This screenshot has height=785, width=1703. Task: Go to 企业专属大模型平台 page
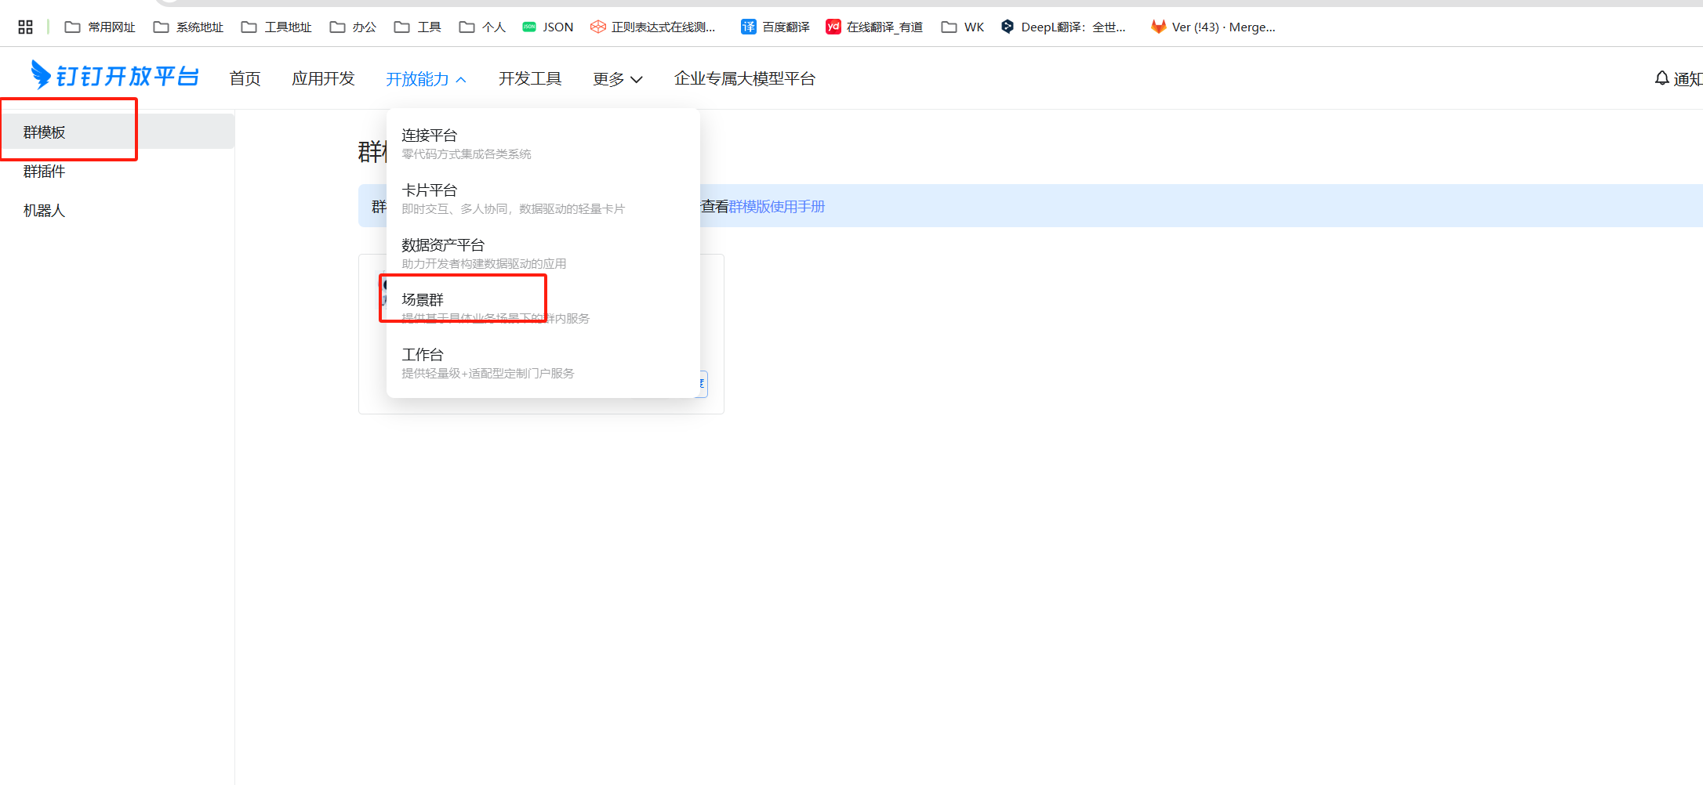(744, 79)
